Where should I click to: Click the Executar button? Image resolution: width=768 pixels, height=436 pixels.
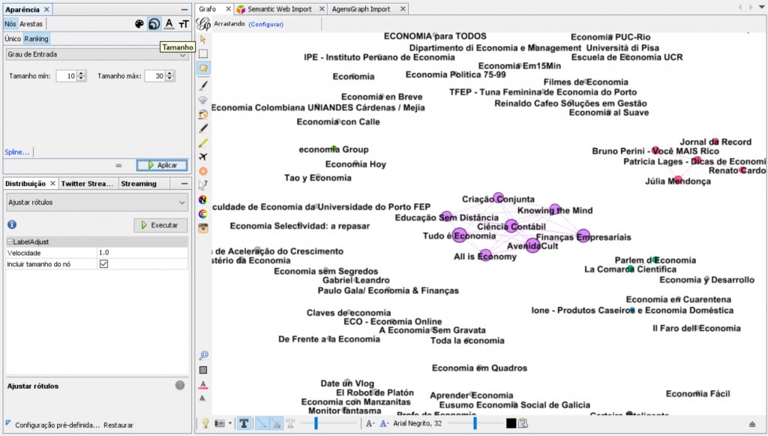160,225
